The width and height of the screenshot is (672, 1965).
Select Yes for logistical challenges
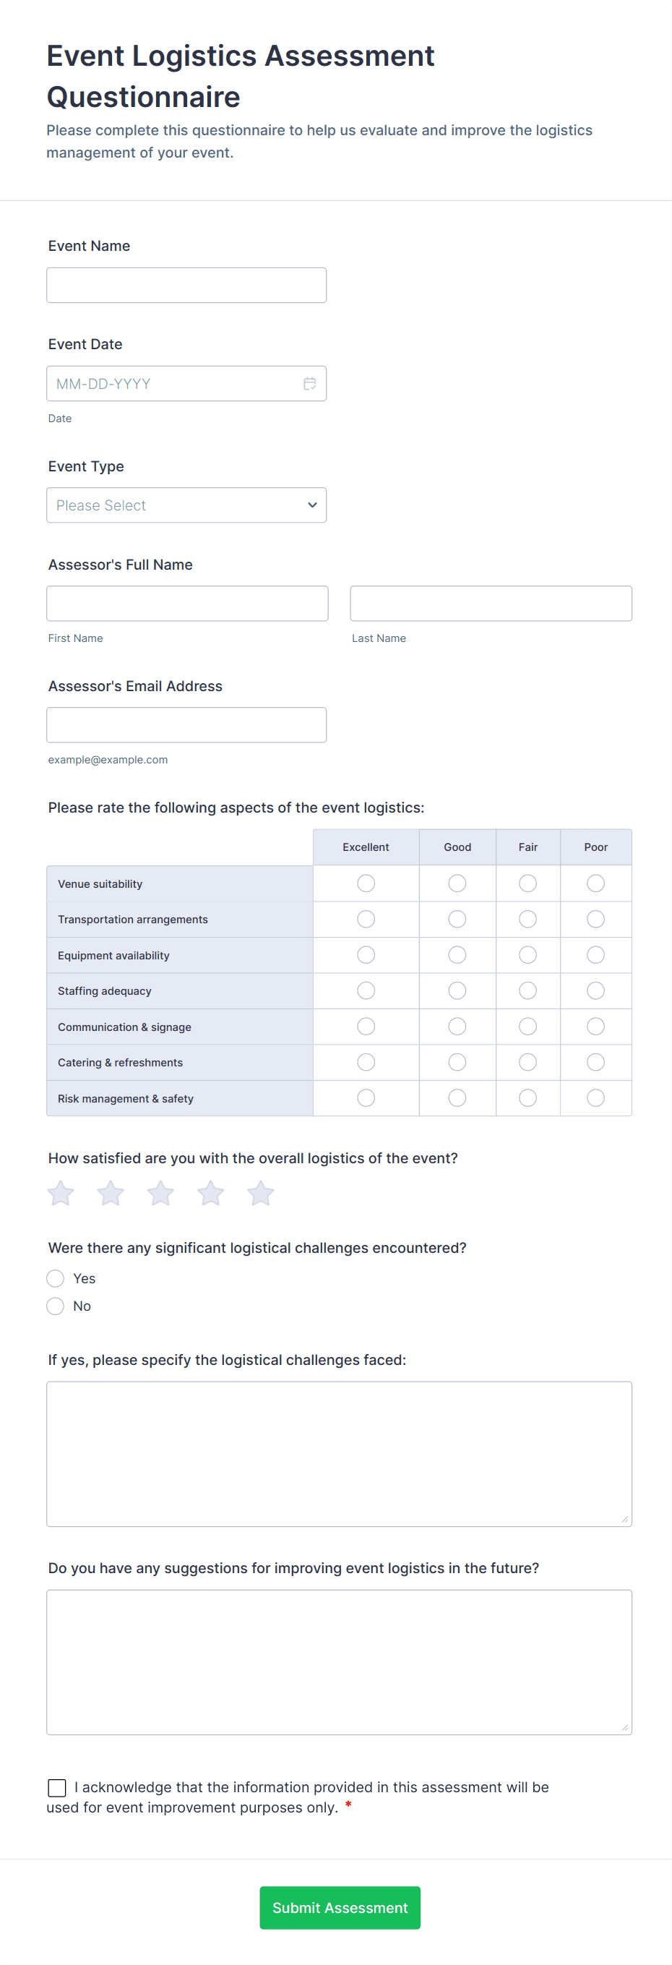click(x=56, y=1278)
